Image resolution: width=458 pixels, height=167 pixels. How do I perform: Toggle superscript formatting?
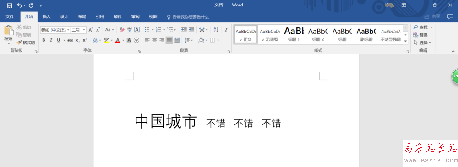pos(85,40)
